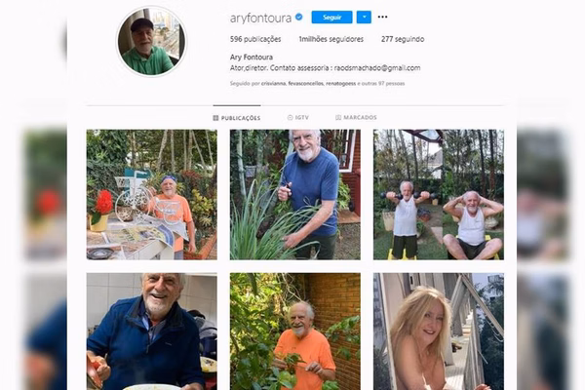Switch to the Publicações tab
585x390 pixels.
237,118
